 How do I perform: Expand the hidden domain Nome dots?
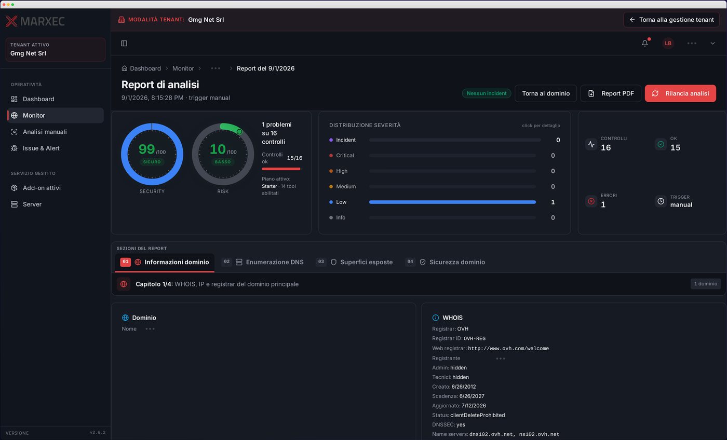click(150, 329)
